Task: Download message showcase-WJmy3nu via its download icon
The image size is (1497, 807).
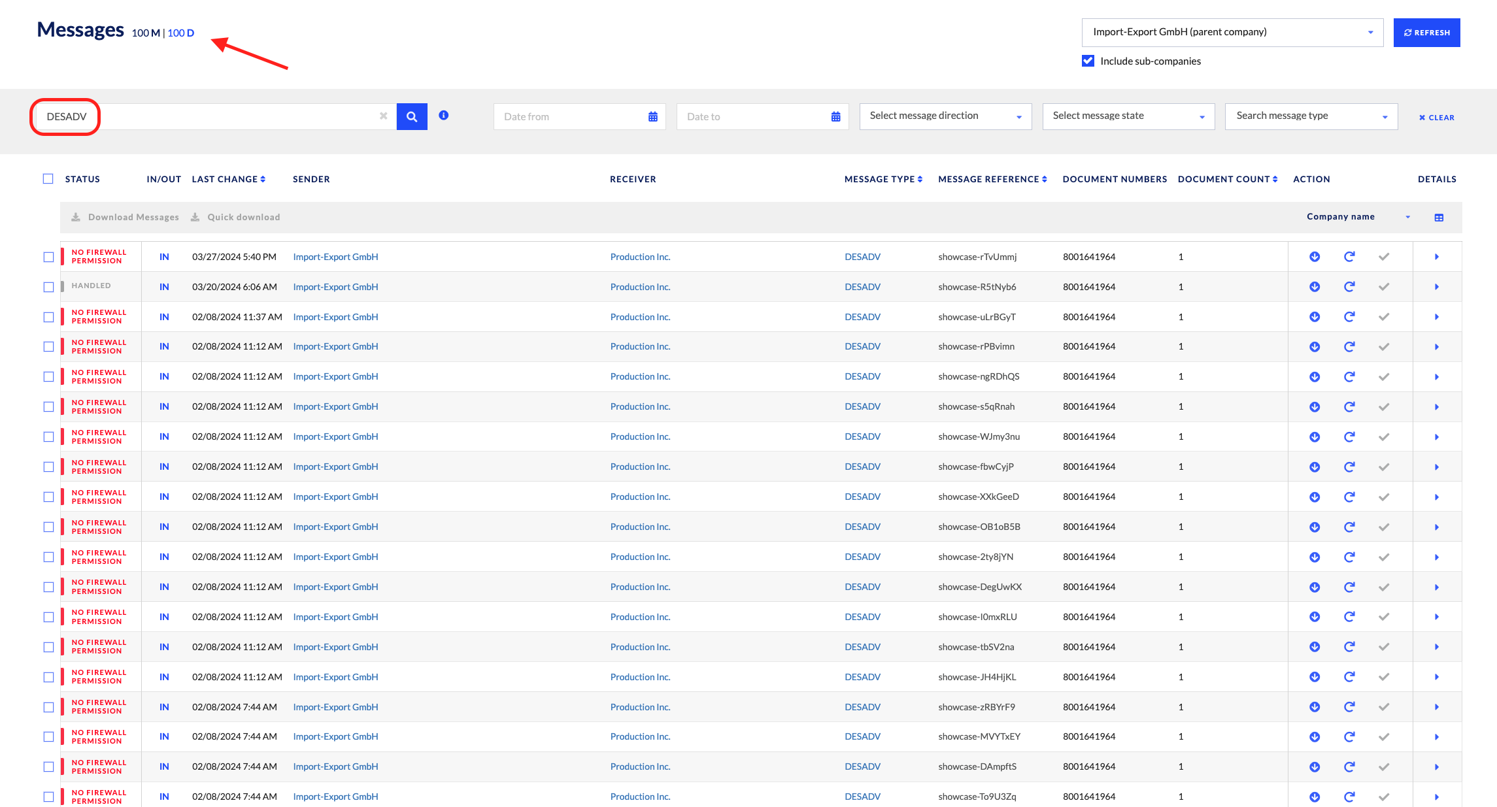Action: tap(1315, 437)
